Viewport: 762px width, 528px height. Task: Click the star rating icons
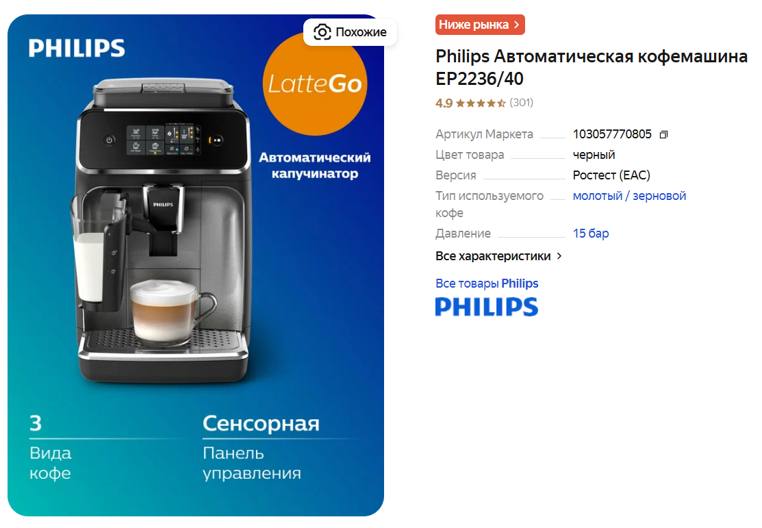pyautogui.click(x=481, y=103)
